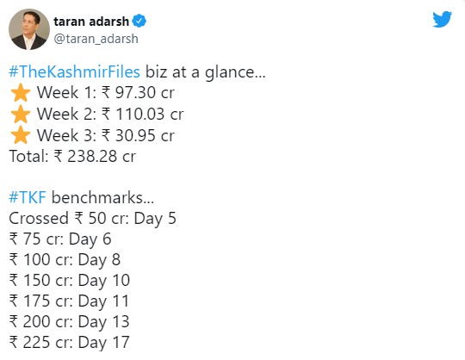Click the '₹ 200 cr: Day 13' line
Image resolution: width=465 pixels, height=360 pixels.
coord(70,322)
